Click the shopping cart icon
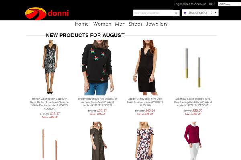The width and height of the screenshot is (241, 160). click(x=185, y=13)
